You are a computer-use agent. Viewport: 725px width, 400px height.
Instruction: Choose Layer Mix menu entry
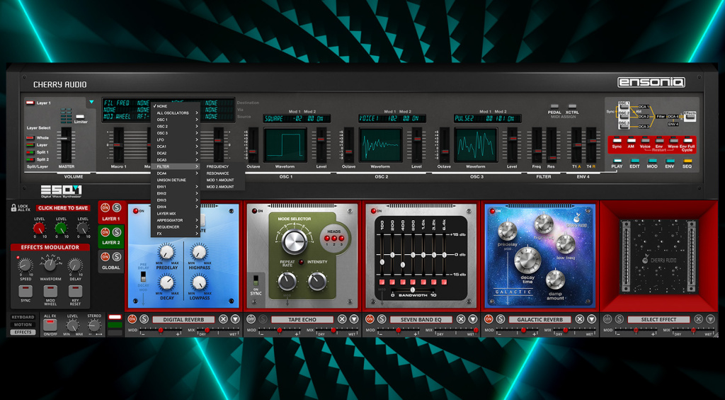coord(176,214)
